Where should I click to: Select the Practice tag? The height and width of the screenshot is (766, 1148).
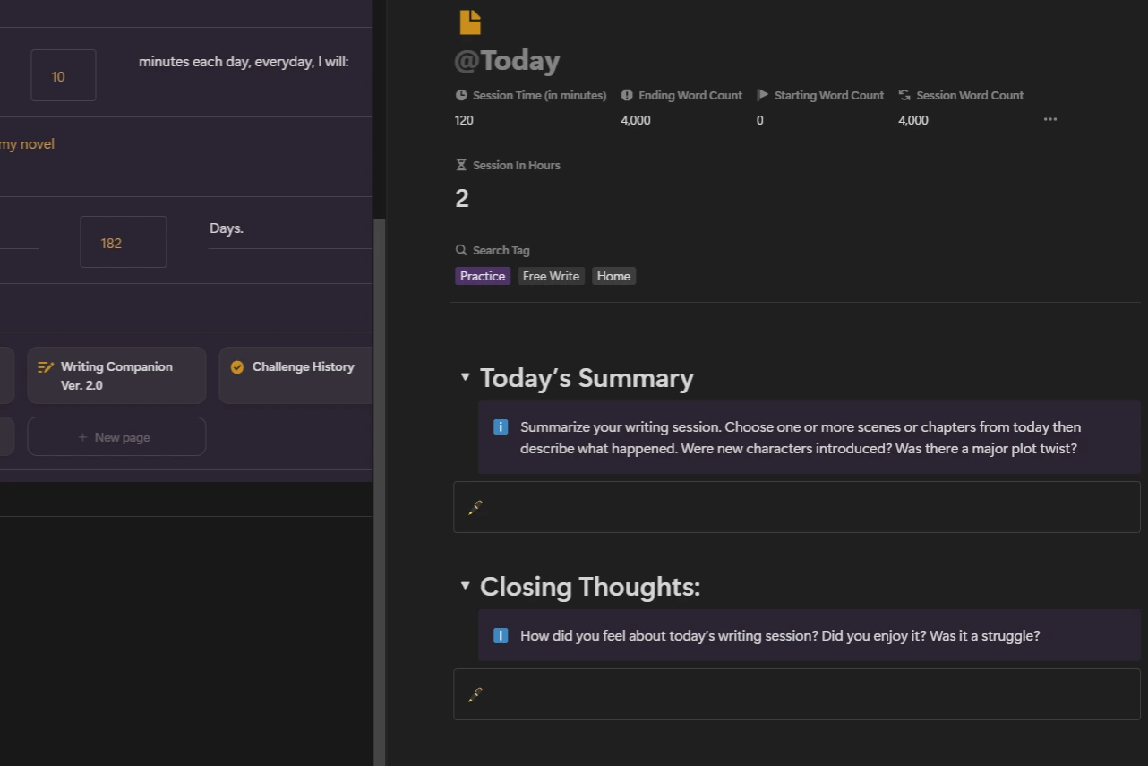(x=483, y=276)
